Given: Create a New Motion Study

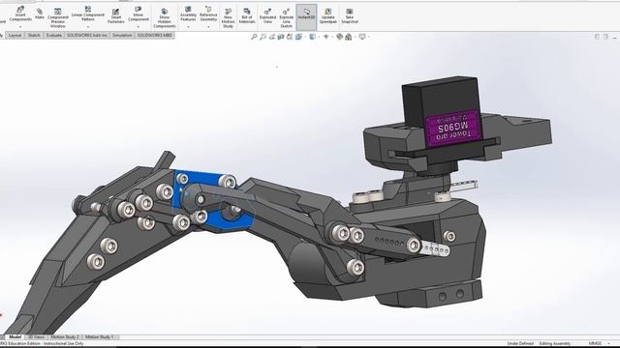Looking at the screenshot, I should [228, 18].
